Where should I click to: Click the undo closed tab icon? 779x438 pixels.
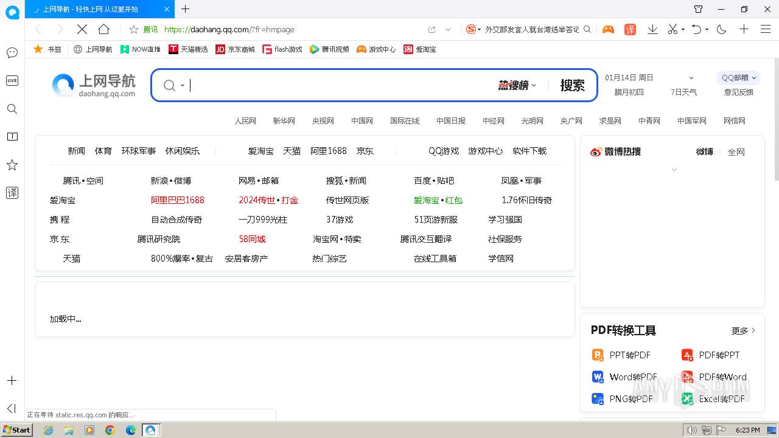[x=697, y=29]
